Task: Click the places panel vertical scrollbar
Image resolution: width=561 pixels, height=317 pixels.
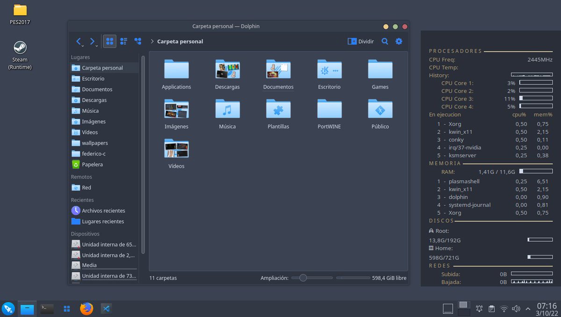Action: pos(143,154)
